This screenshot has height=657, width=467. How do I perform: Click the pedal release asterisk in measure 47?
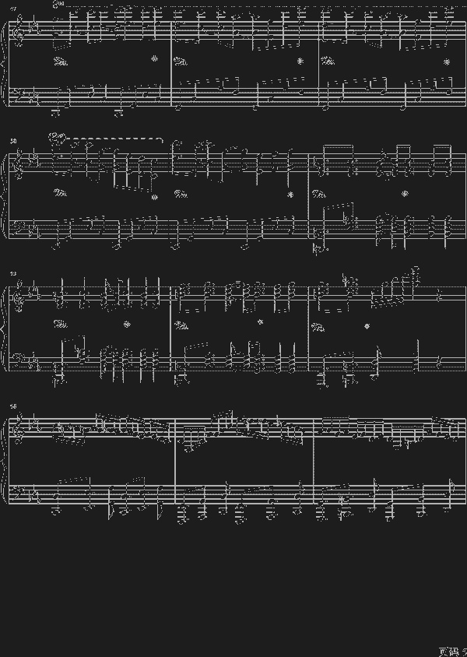click(x=155, y=59)
